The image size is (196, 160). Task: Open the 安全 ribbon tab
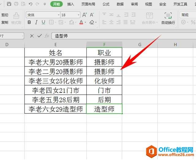(163, 4)
